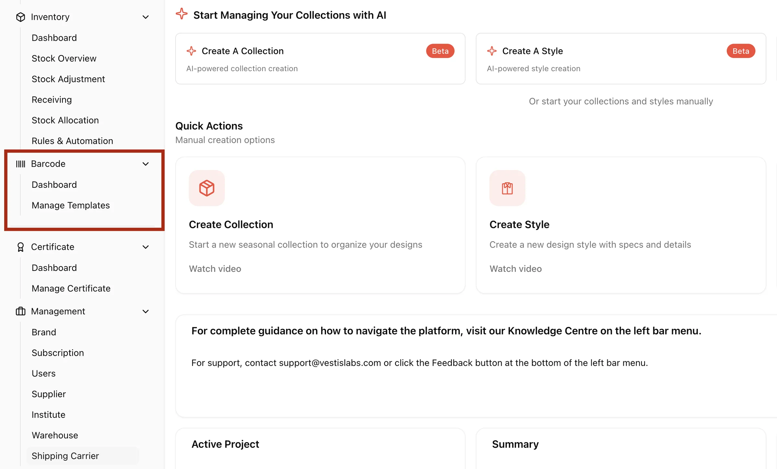Click the box icon on Create Collection card
This screenshot has height=469, width=777.
(207, 188)
